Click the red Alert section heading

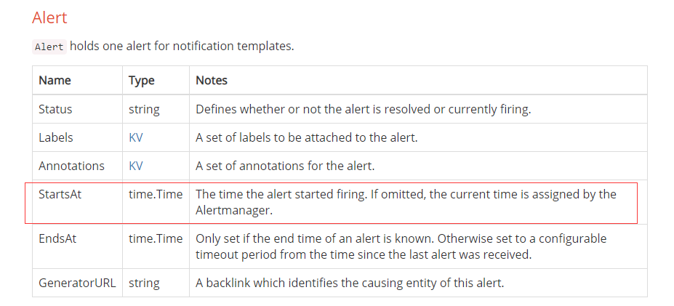(x=49, y=17)
